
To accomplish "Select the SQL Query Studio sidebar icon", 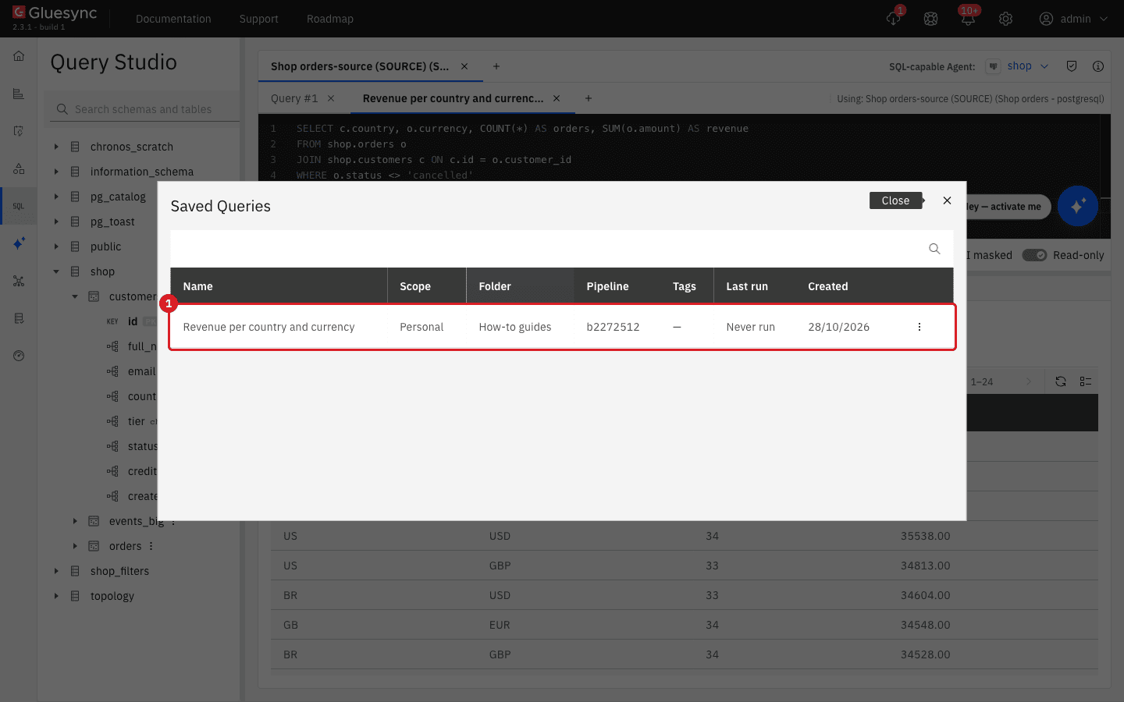I will [19, 206].
